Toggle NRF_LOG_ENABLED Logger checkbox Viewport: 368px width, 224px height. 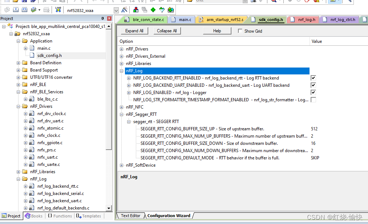click(x=313, y=93)
